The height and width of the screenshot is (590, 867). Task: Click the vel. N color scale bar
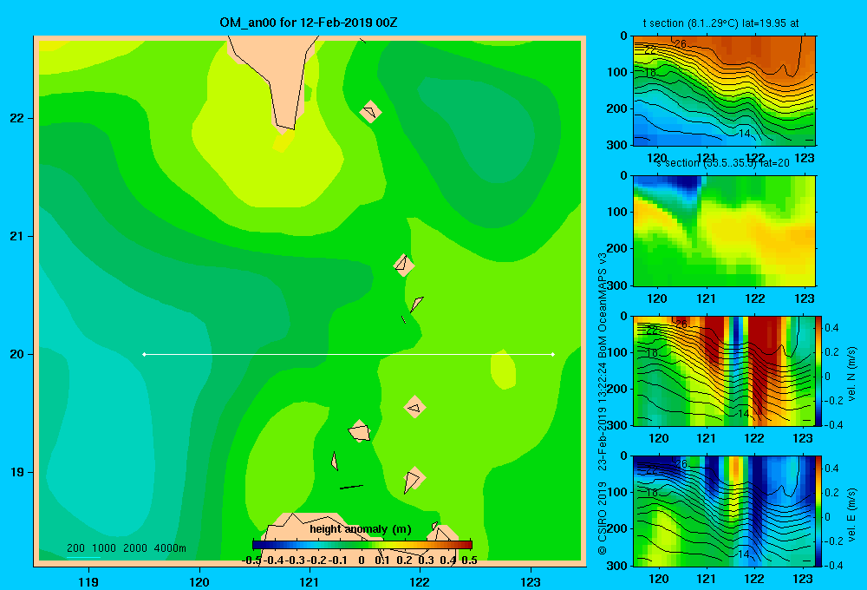click(x=818, y=370)
